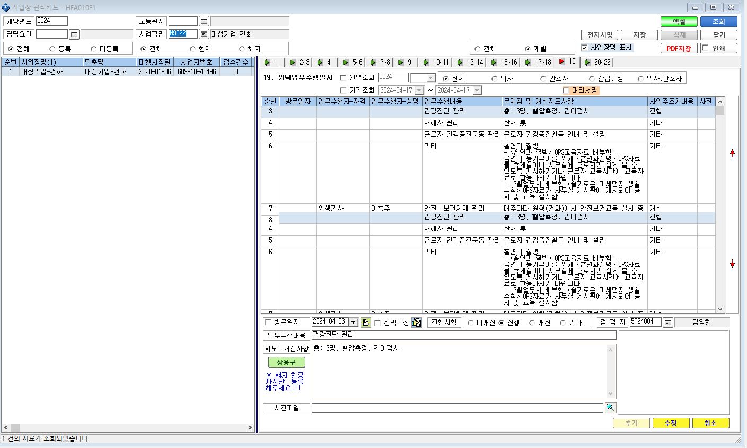Screen dimensions: 747x448
Task: Click the red down arrow beside the grid
Action: pyautogui.click(x=733, y=264)
